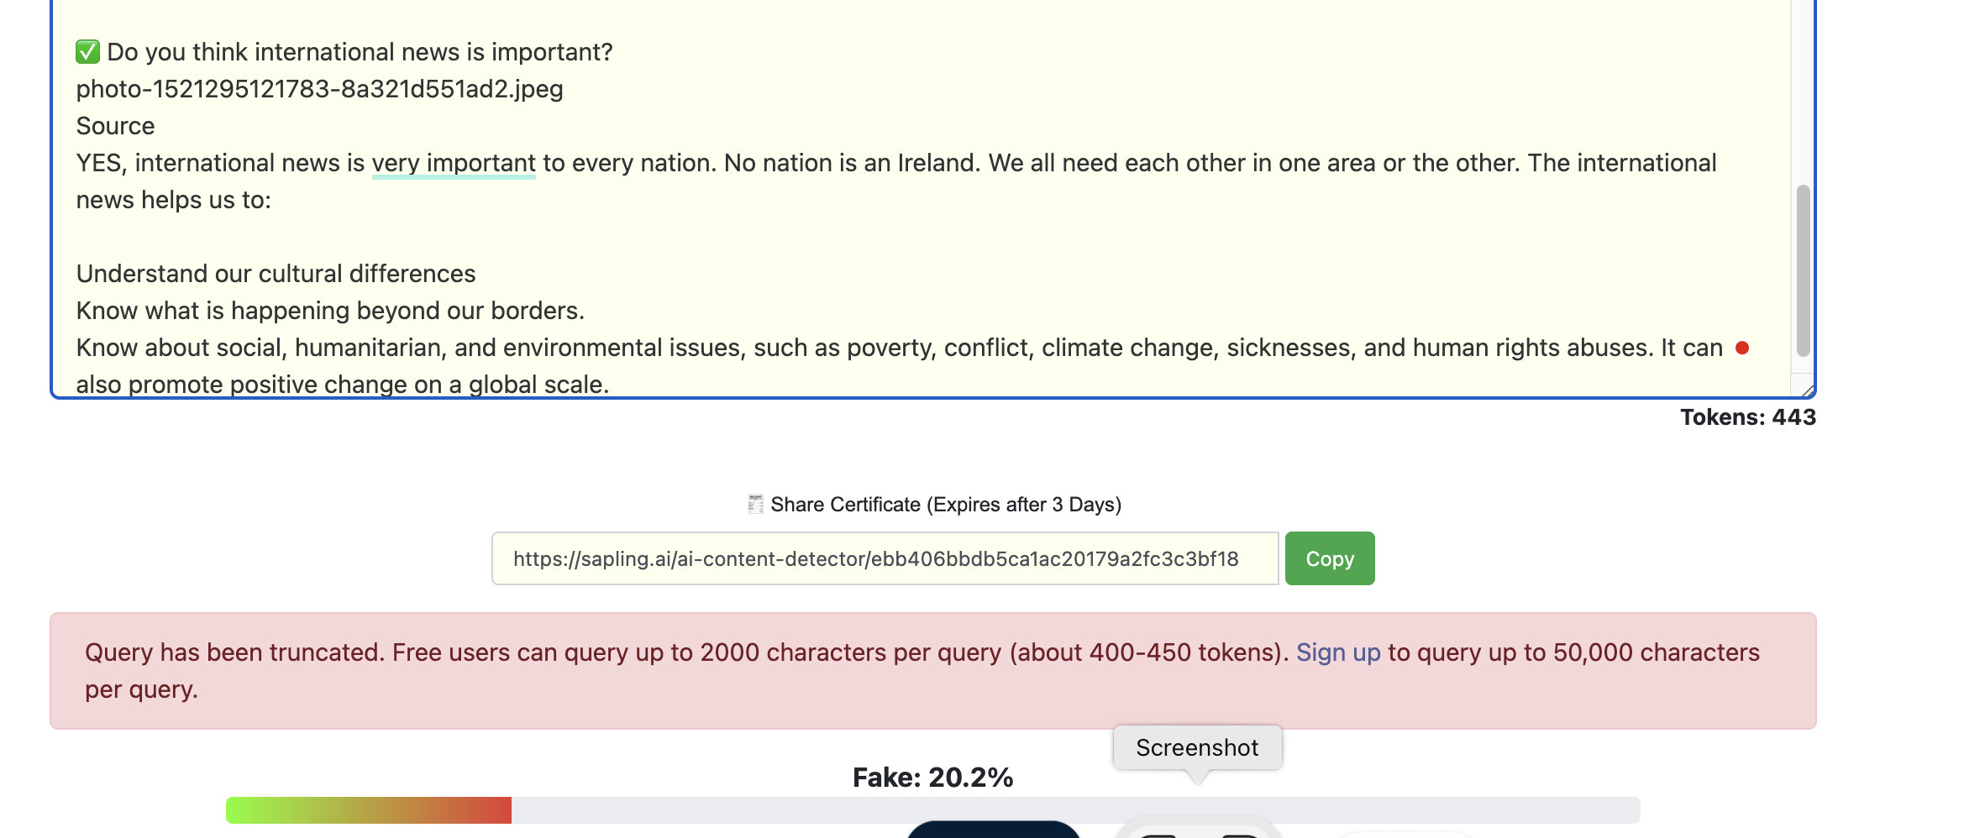The width and height of the screenshot is (1964, 838).
Task: Click the empty gray portion of the Fake bar
Action: [1075, 810]
